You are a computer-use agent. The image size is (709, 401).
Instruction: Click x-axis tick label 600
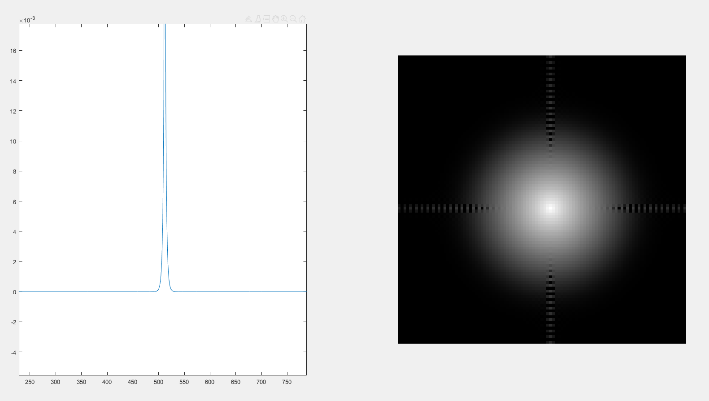[210, 382]
